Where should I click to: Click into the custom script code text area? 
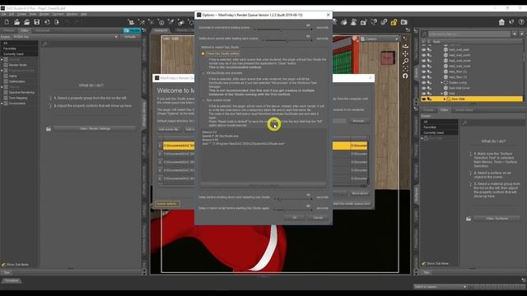(263, 155)
